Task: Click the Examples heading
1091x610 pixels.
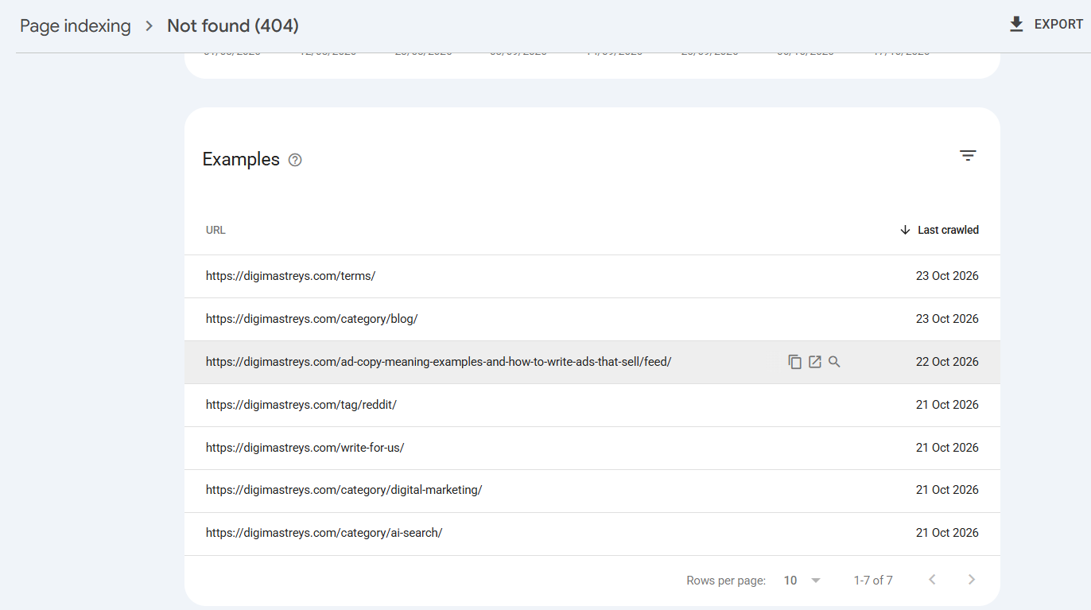Action: pyautogui.click(x=241, y=159)
